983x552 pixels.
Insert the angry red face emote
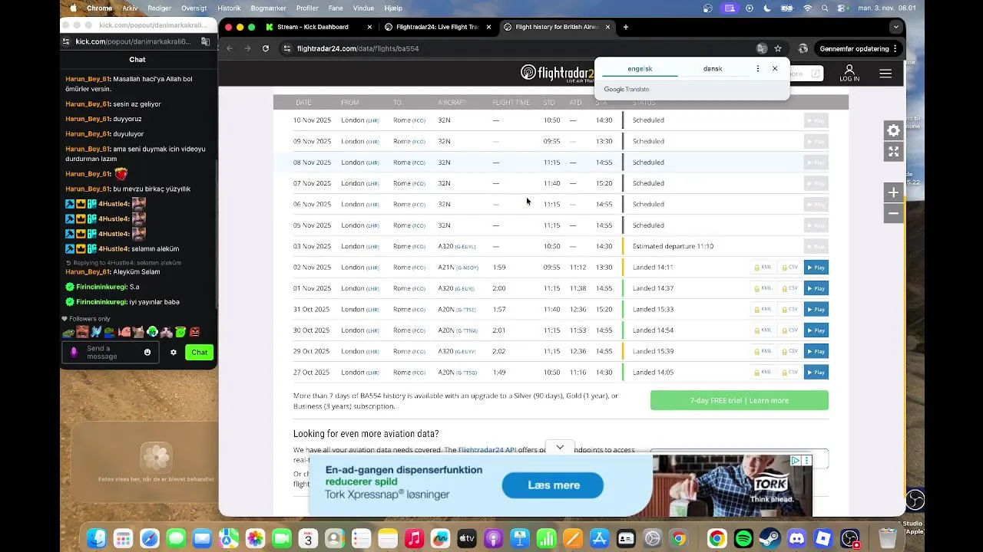[194, 332]
